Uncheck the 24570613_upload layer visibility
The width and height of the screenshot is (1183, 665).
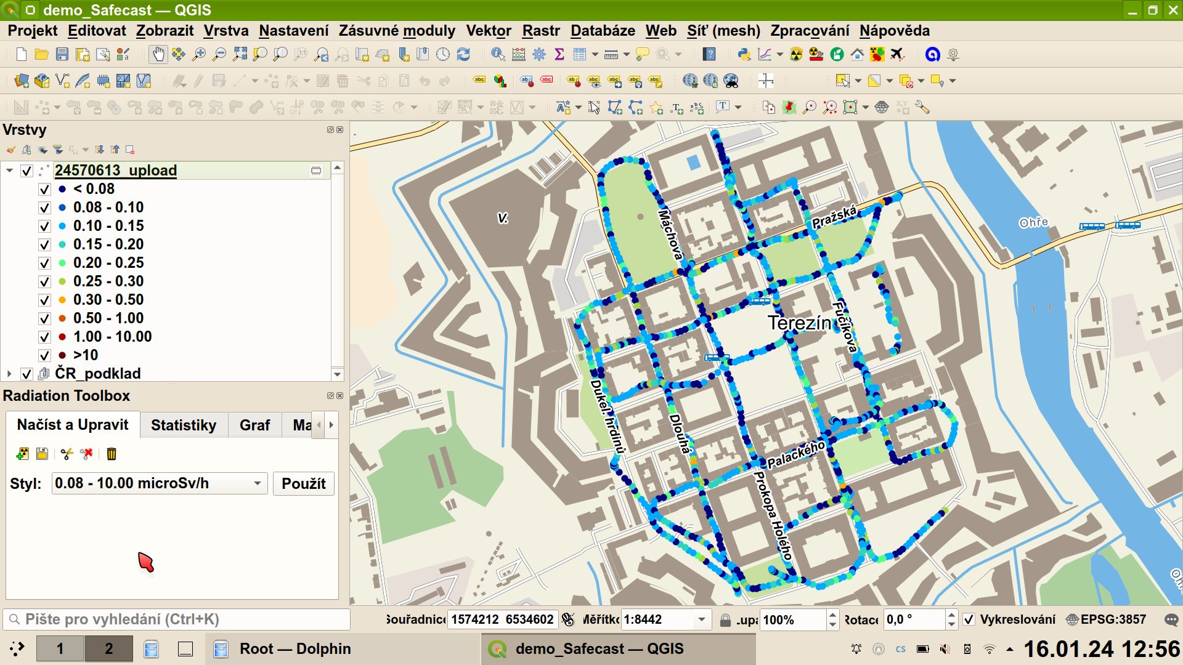[26, 171]
